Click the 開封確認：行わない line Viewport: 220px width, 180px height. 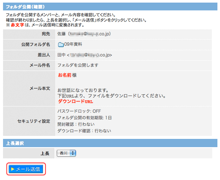pyautogui.click(x=76, y=124)
